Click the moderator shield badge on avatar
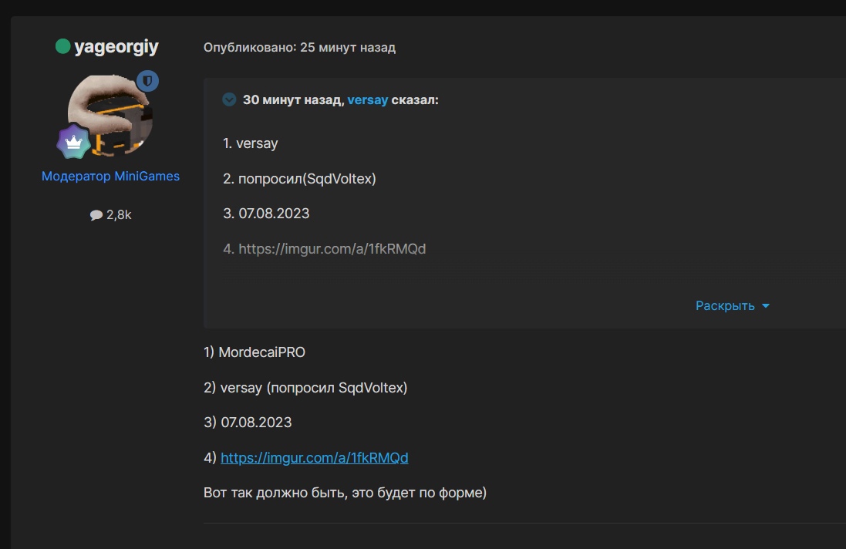 click(x=147, y=81)
